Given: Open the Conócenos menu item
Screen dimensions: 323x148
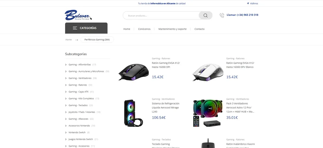Looking at the screenshot, I should click(144, 29).
